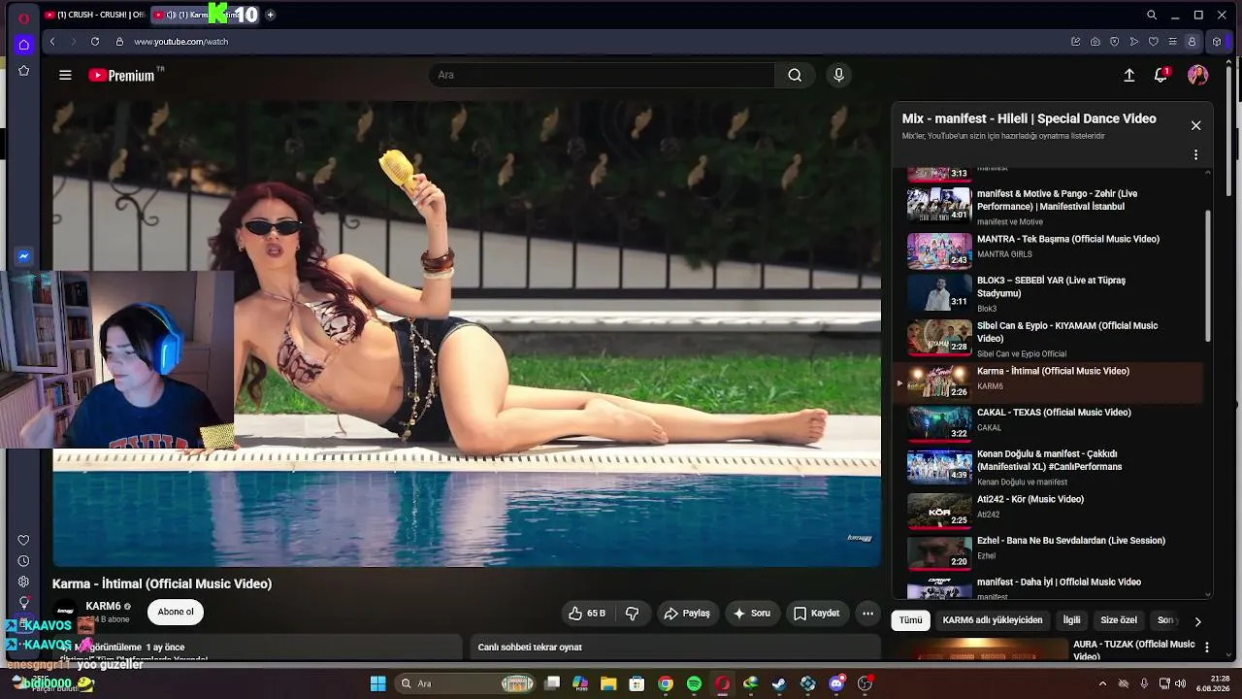Add page to bookmarks with heart icon
The image size is (1242, 699).
tap(1154, 42)
